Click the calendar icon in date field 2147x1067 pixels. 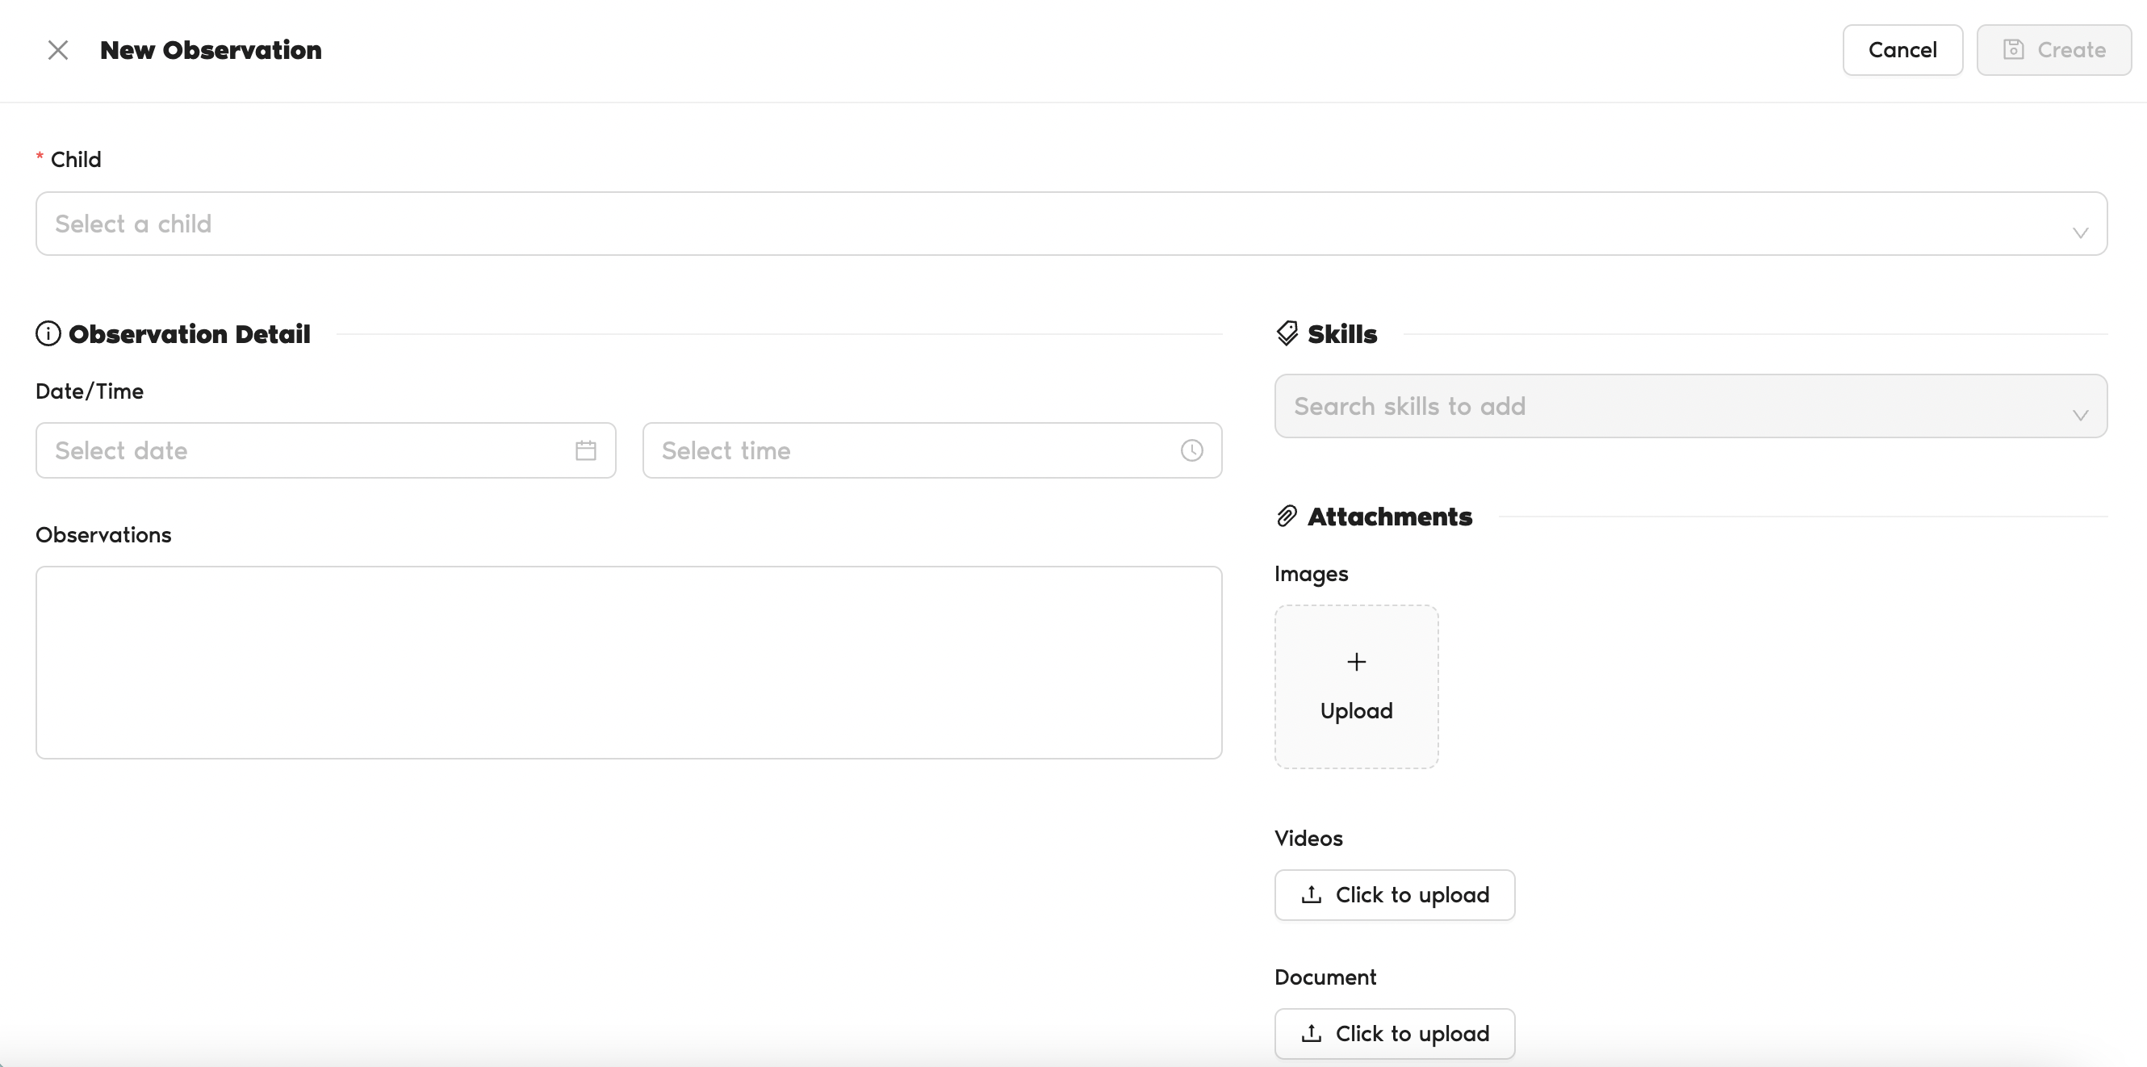(x=586, y=451)
